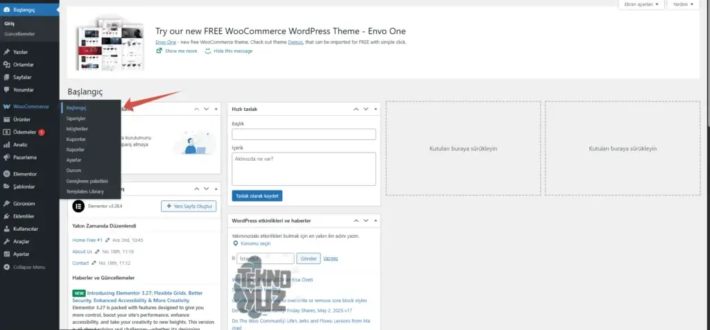This screenshot has width=710, height=330.
Task: Select Raporlar in the WooCommerce submenu
Action: point(75,150)
